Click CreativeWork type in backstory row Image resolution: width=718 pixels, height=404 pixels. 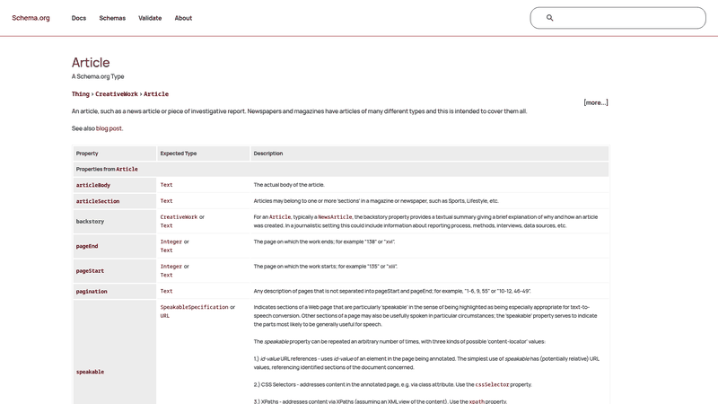(179, 216)
